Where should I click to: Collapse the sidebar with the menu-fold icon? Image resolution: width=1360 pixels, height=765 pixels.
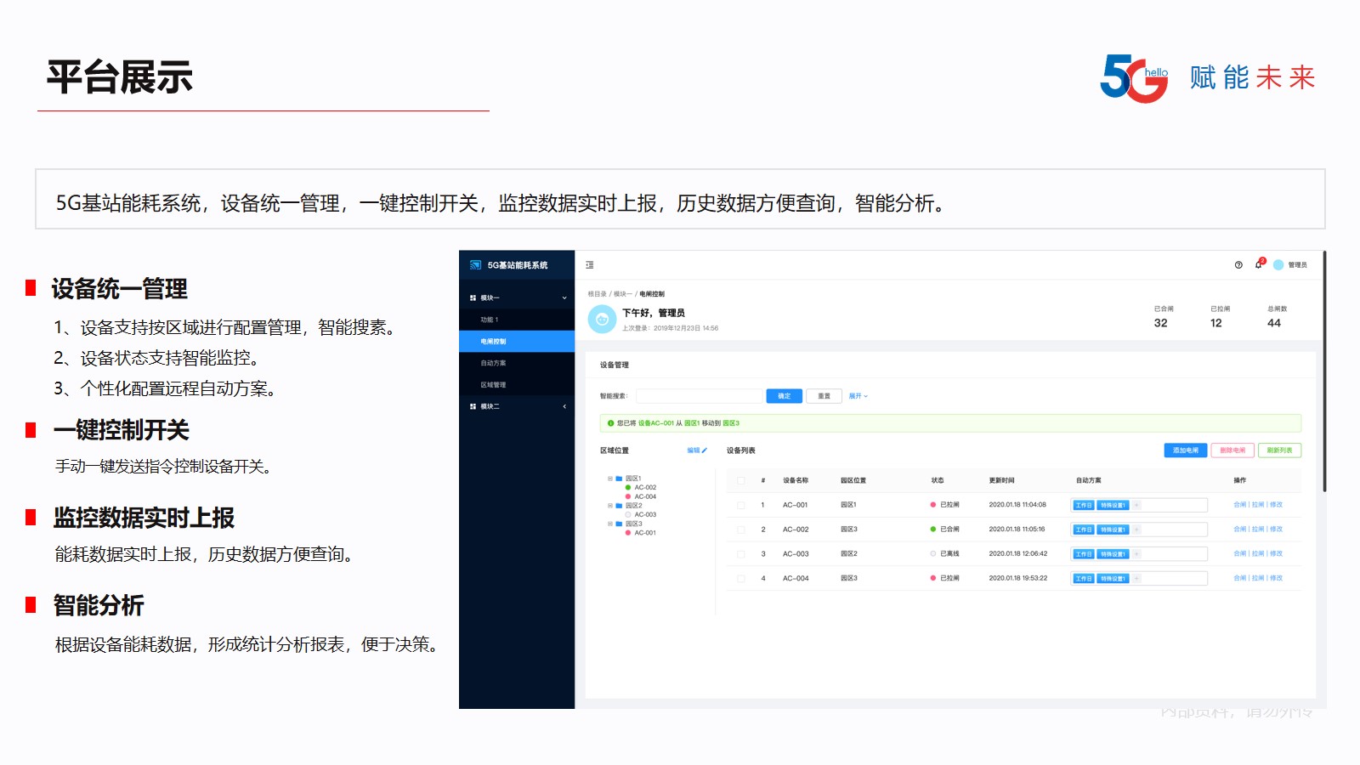(590, 265)
